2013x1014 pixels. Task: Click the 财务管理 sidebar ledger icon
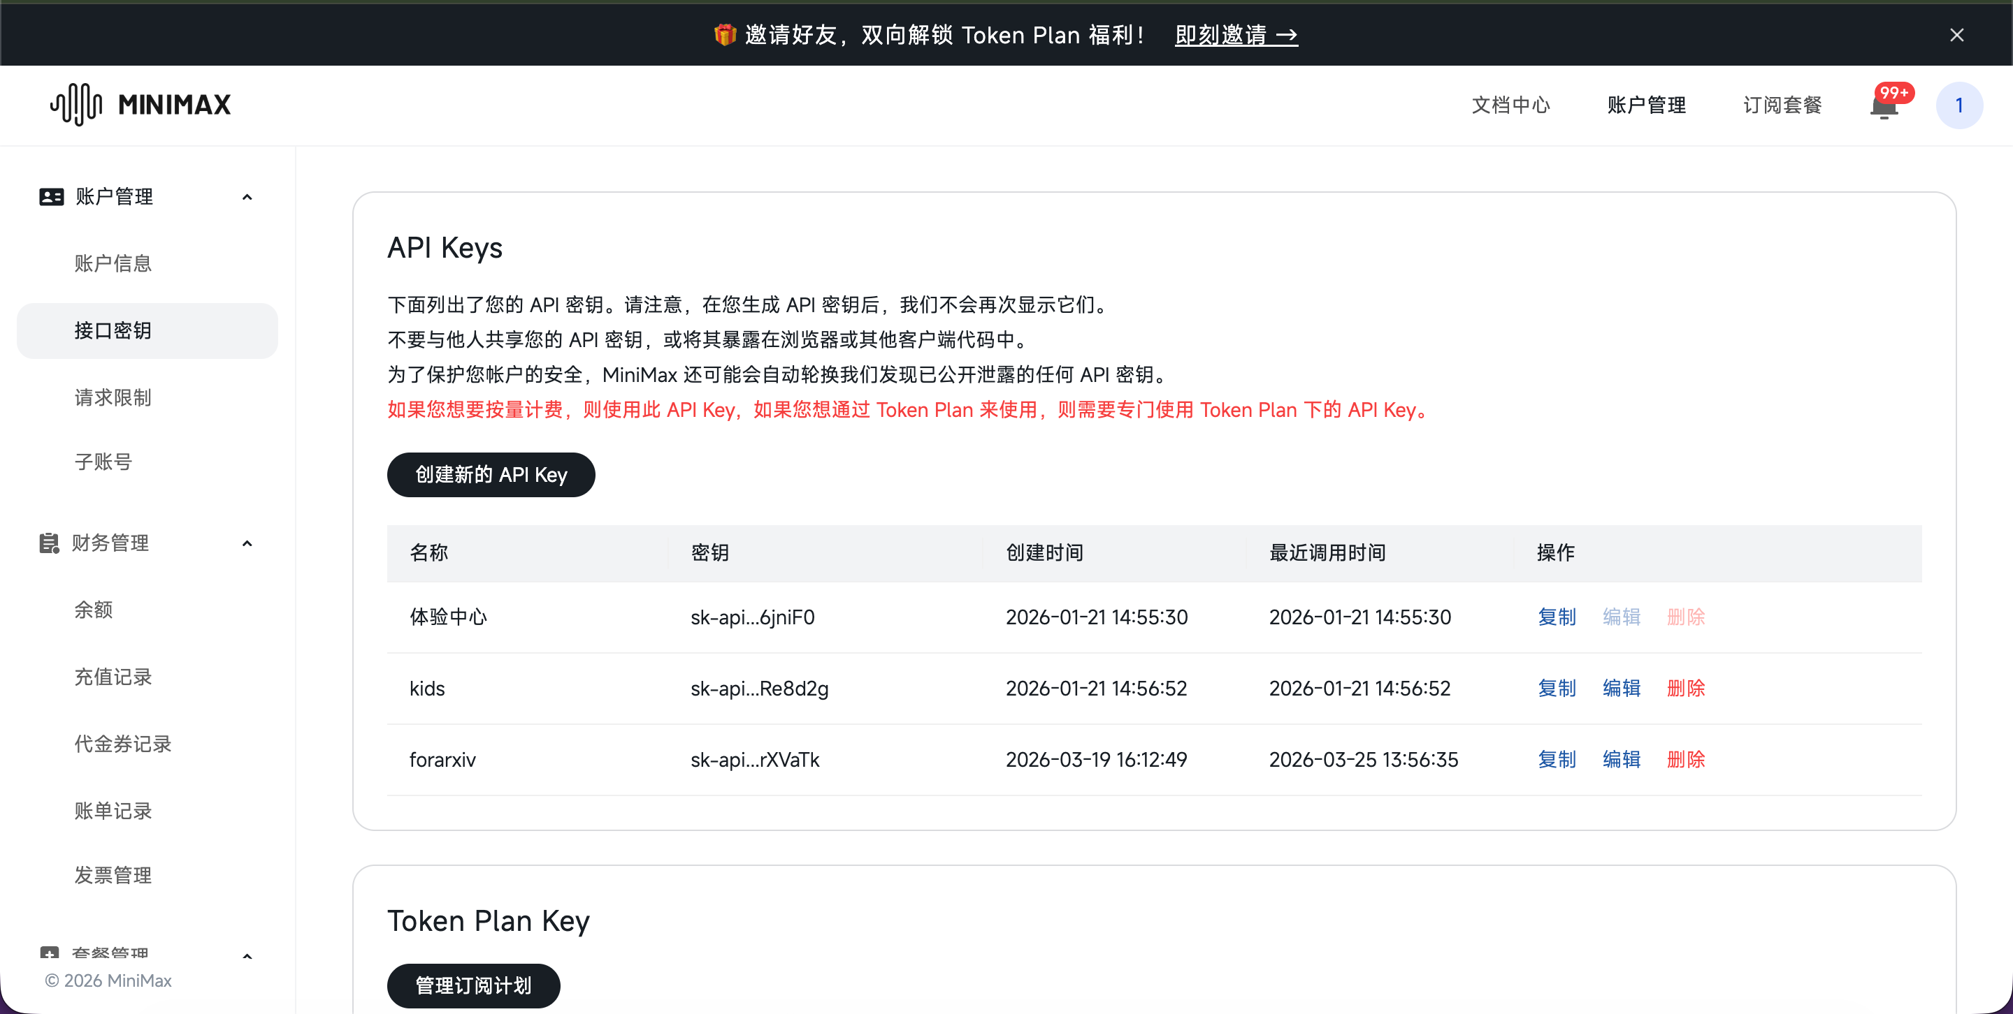coord(49,543)
